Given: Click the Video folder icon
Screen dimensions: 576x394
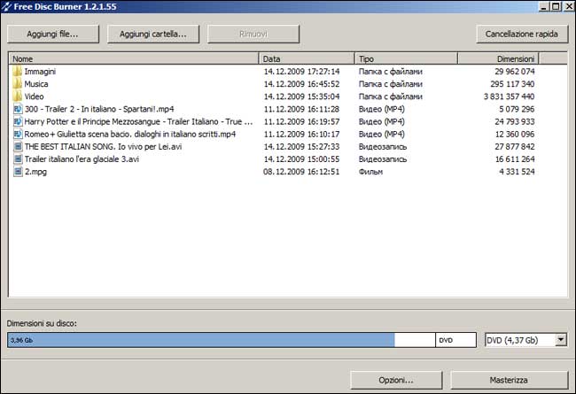Looking at the screenshot, I should click(x=17, y=97).
